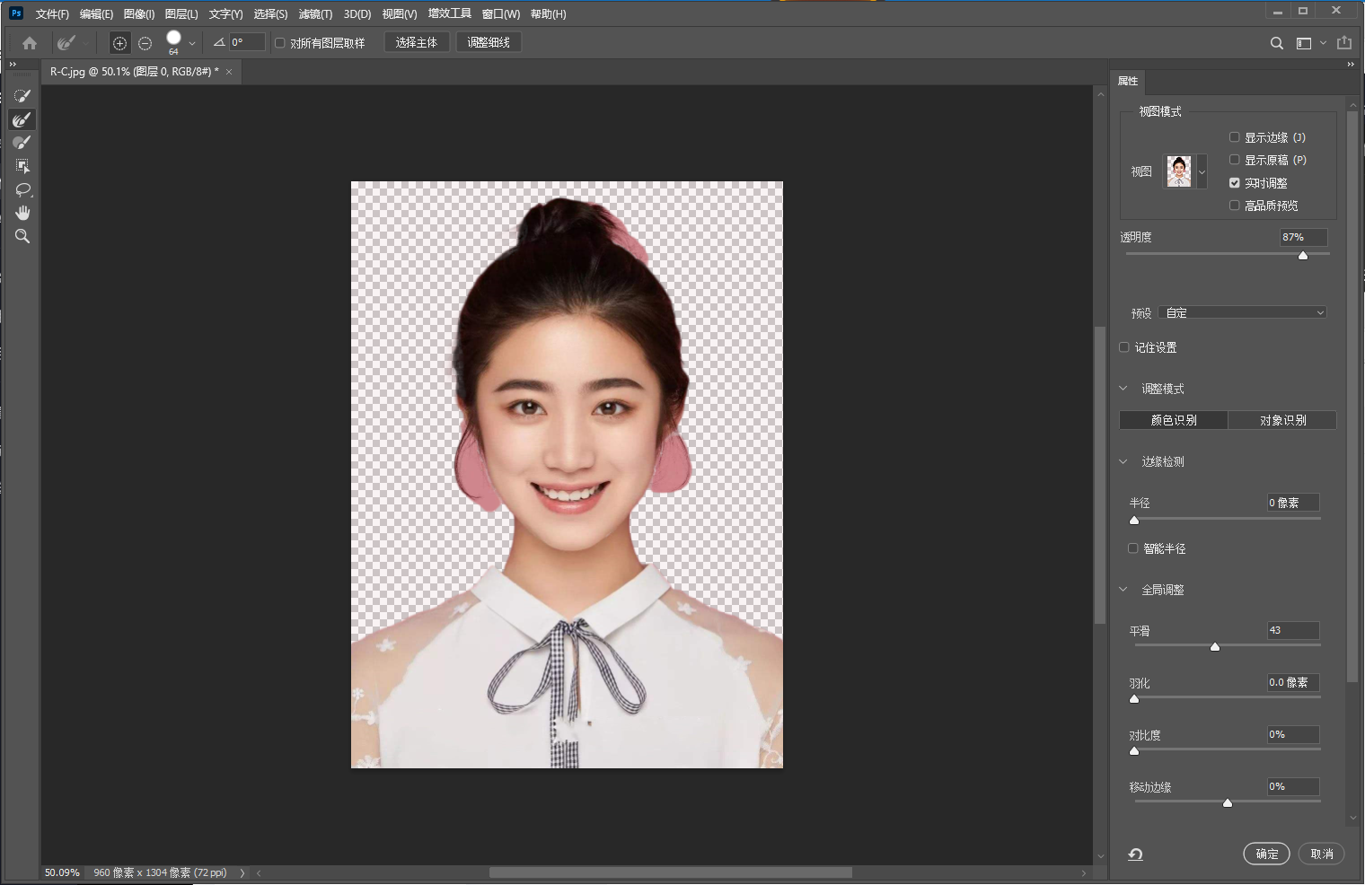Click the reset workspace arrow icon
Viewport: 1365px width, 885px height.
(1135, 854)
